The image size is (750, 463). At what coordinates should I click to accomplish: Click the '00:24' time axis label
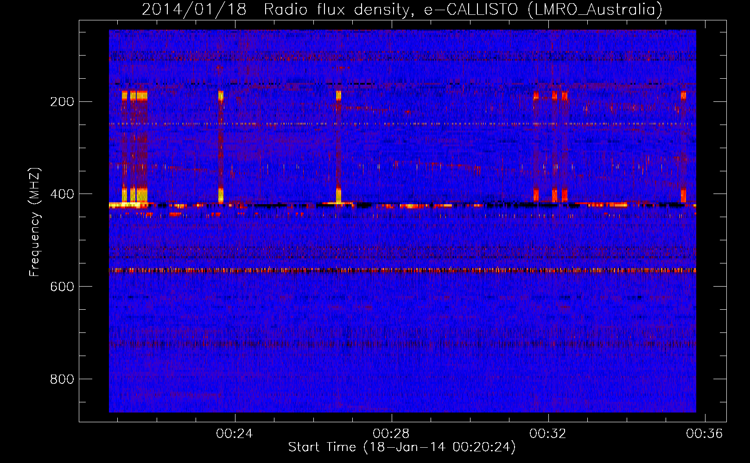coord(235,433)
